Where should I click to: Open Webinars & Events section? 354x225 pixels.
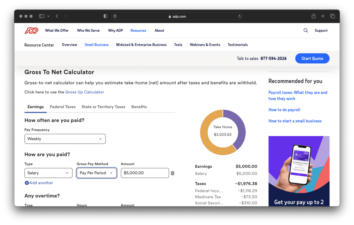click(205, 45)
